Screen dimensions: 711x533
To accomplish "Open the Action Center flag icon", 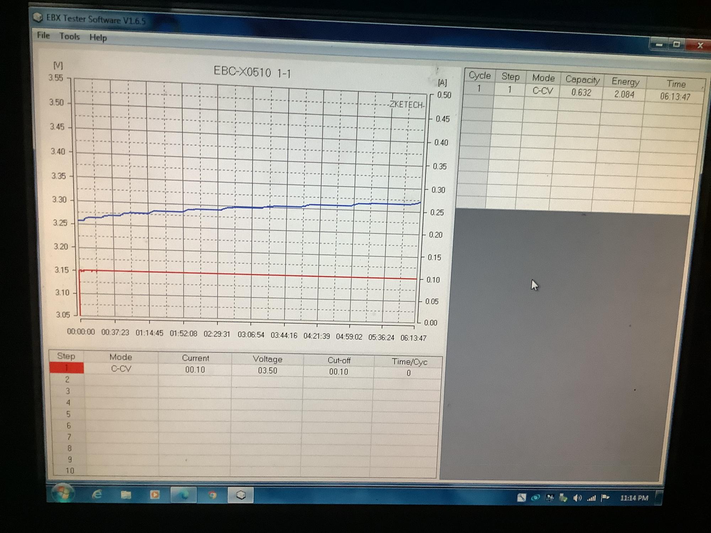I will [605, 498].
